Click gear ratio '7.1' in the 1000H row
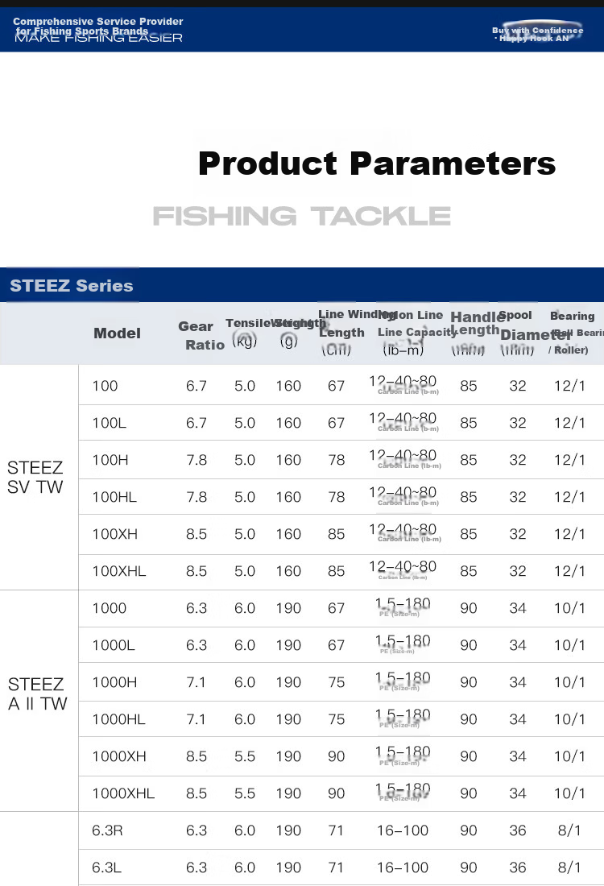Image resolution: width=604 pixels, height=886 pixels. tap(196, 682)
